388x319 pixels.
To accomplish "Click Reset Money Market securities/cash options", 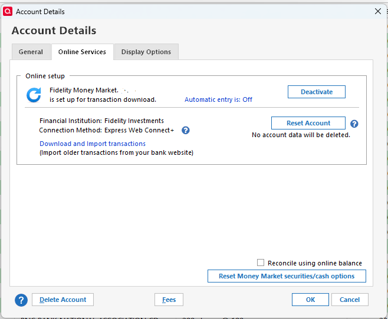I will click(x=287, y=276).
